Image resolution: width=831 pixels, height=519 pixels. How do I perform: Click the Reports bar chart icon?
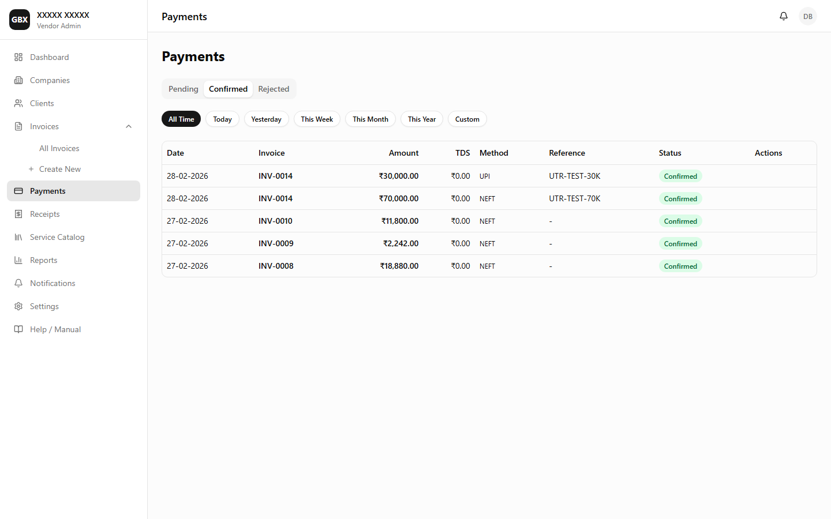[x=18, y=260]
